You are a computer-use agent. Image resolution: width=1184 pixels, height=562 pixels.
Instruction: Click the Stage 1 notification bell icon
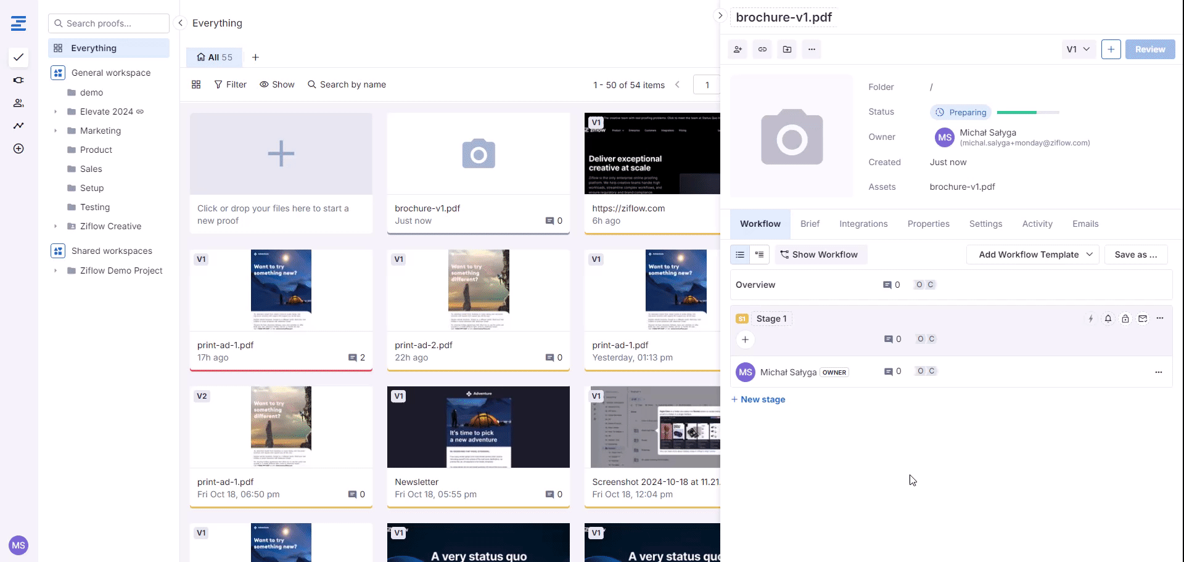[x=1108, y=319]
